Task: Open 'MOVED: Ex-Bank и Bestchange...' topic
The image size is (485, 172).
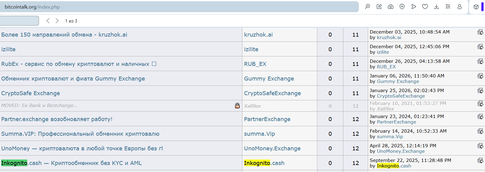Action: click(x=39, y=106)
